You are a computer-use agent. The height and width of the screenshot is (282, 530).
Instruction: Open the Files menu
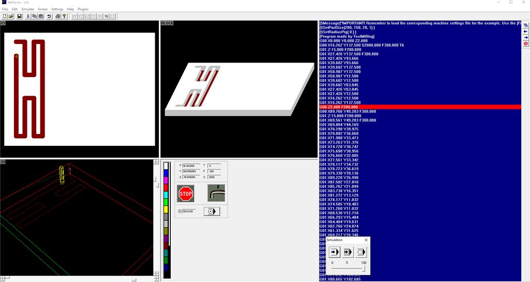coord(5,9)
